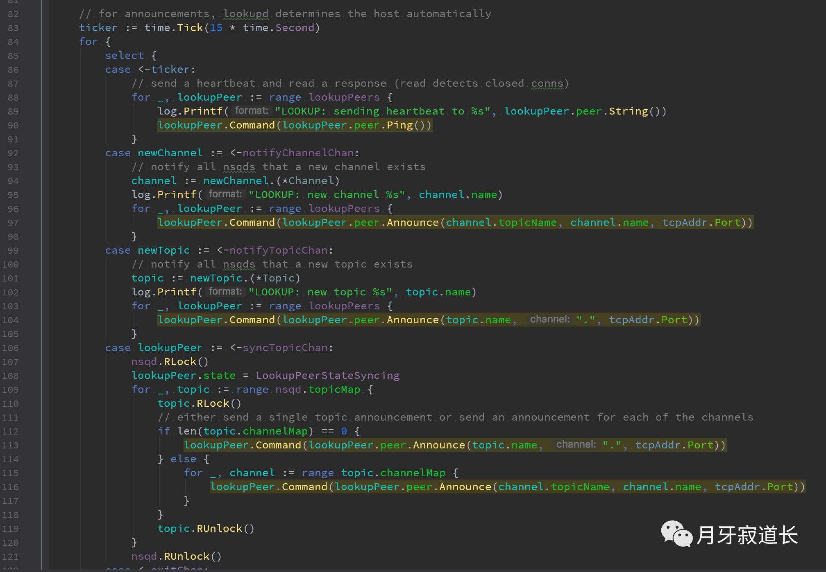Click notifyChannelChan in the case statement
Image resolution: width=826 pixels, height=572 pixels.
[x=298, y=153]
